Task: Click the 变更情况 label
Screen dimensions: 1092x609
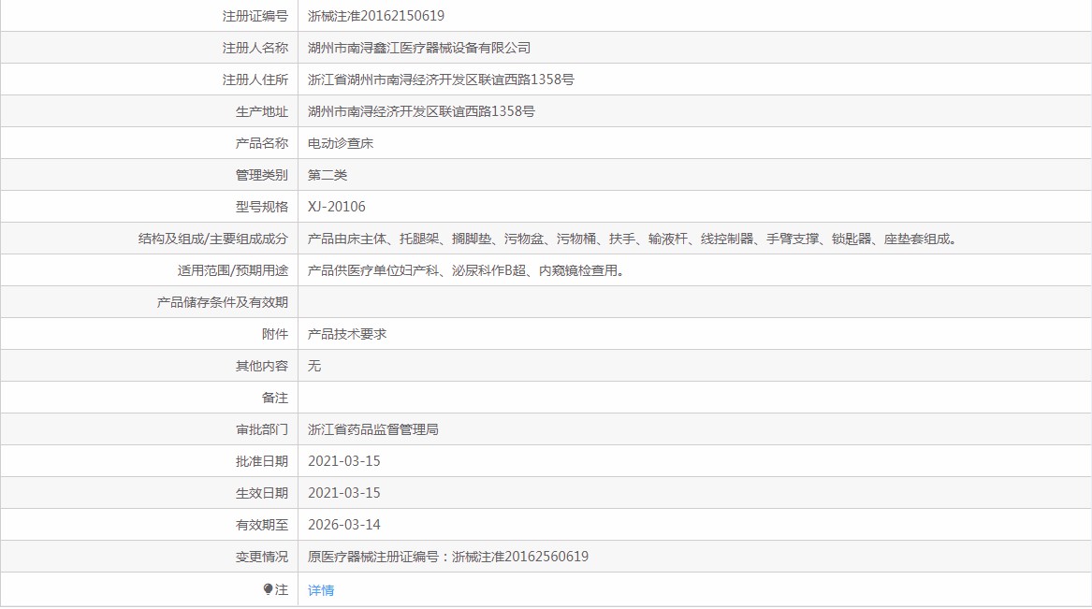Action: point(262,557)
